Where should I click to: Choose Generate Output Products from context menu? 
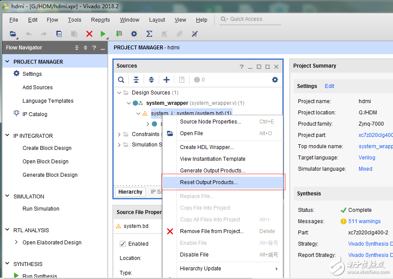[x=223, y=171]
